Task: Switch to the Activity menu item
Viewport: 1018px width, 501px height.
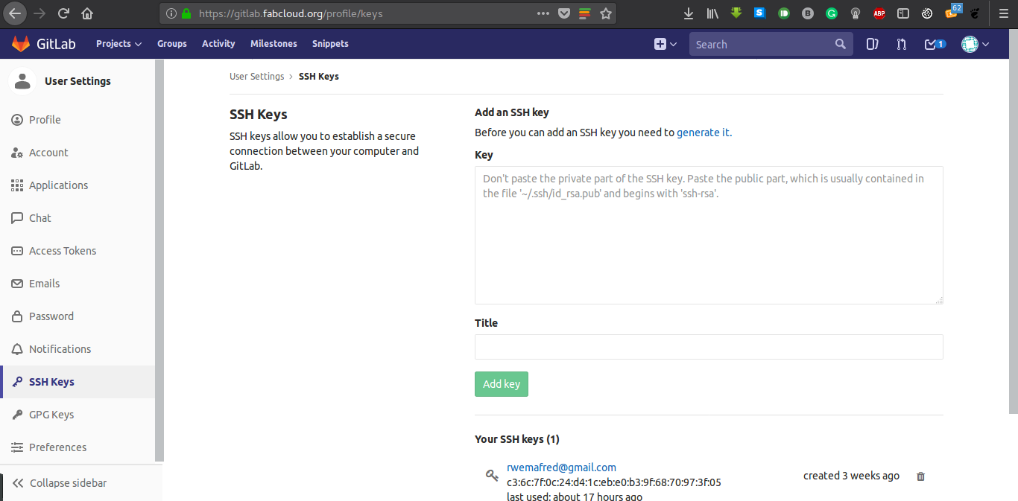Action: pyautogui.click(x=218, y=44)
